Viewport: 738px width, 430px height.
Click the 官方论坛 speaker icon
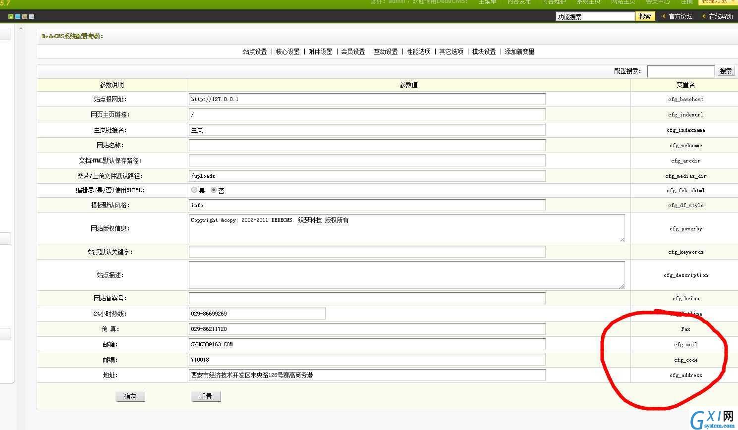click(663, 16)
